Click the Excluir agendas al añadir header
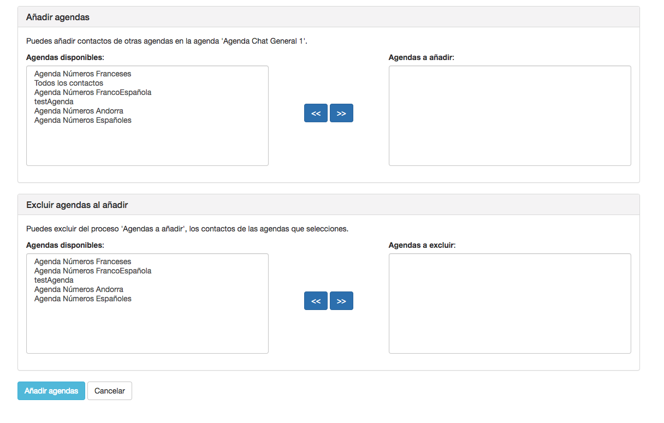This screenshot has width=664, height=423. click(x=77, y=205)
